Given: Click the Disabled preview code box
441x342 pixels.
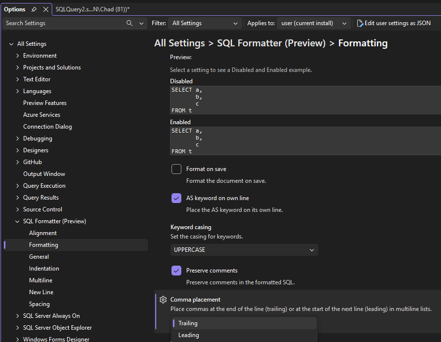Looking at the screenshot, I should coord(305,100).
